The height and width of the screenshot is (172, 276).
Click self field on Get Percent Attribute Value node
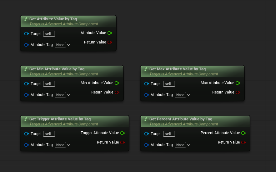pos(169,134)
